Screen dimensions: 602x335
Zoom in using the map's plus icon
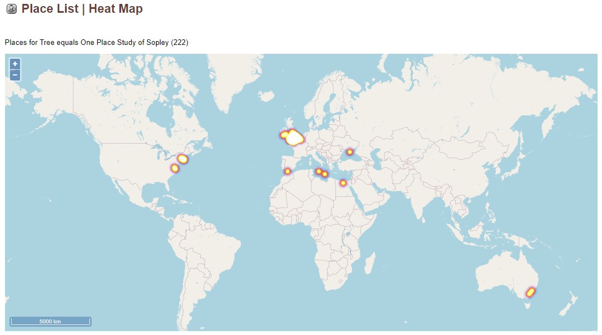pos(14,64)
